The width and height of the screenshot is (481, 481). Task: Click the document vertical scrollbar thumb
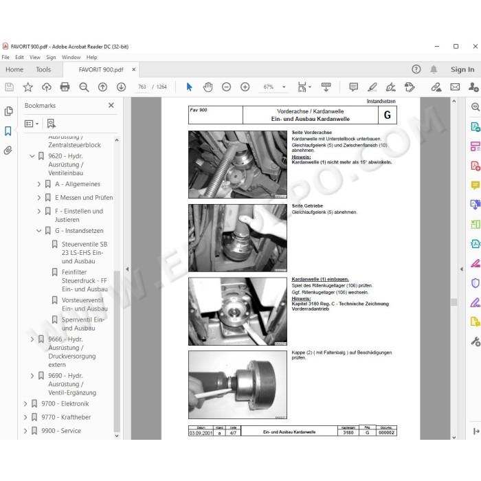[x=454, y=302]
